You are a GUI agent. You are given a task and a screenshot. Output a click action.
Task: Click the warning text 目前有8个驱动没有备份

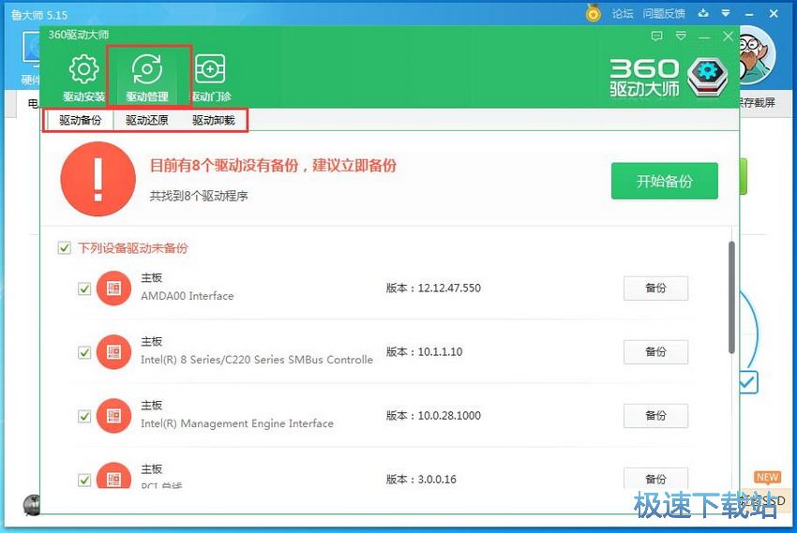coord(224,166)
